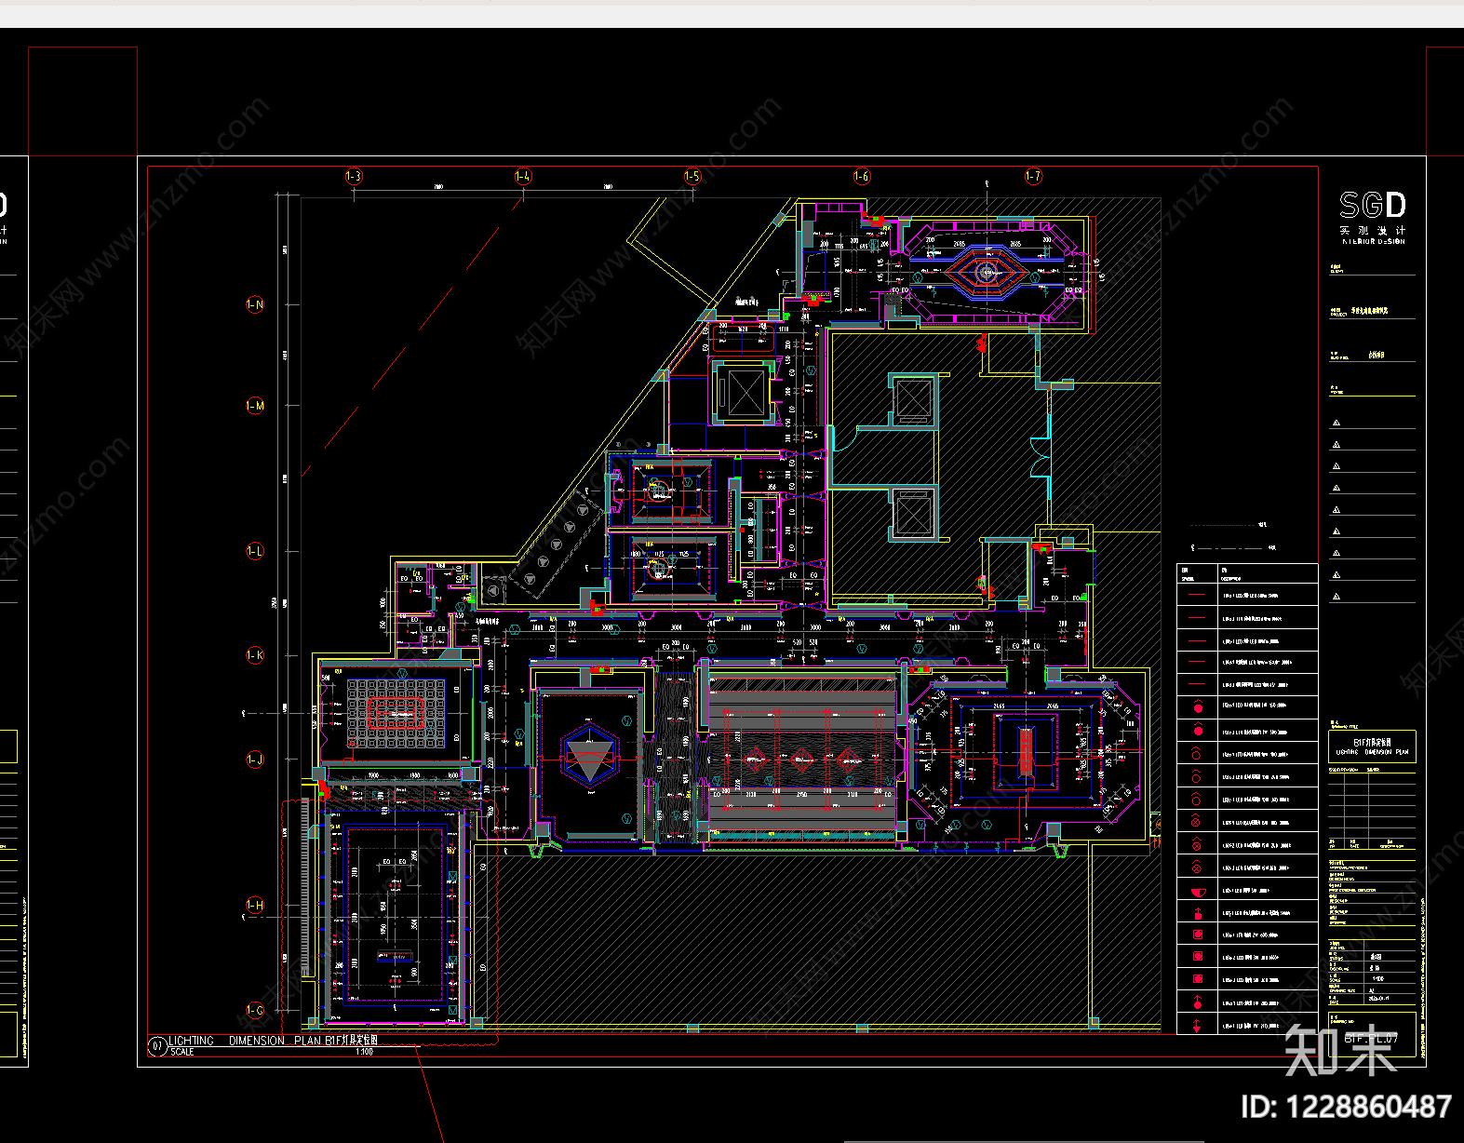Select drawing number bubble 07
1464x1143 pixels.
[158, 1046]
